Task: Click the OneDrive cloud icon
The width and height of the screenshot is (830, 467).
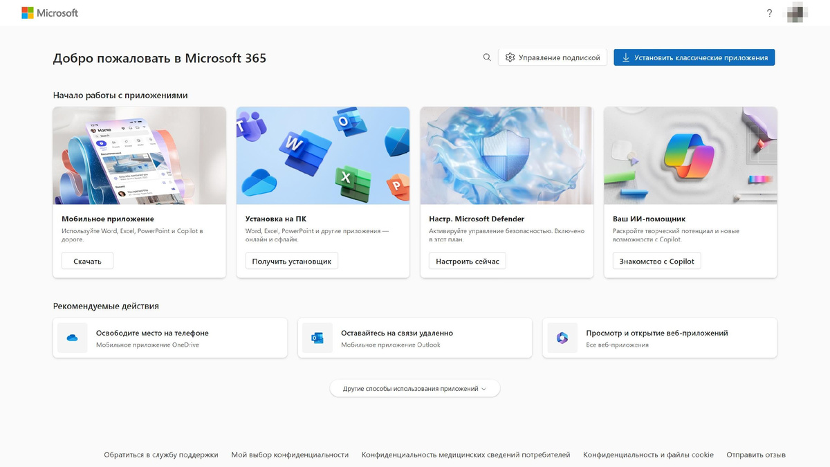Action: pos(72,338)
